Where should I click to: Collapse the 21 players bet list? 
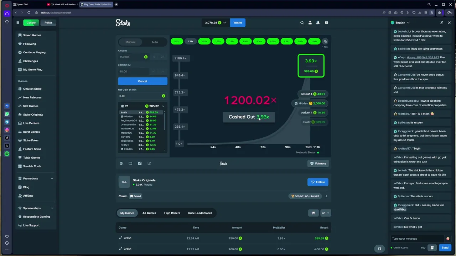[163, 106]
